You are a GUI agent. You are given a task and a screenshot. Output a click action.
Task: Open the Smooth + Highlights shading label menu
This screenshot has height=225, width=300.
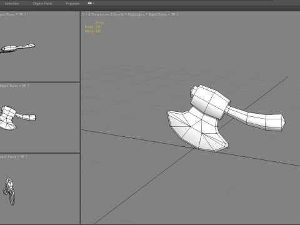(129, 14)
